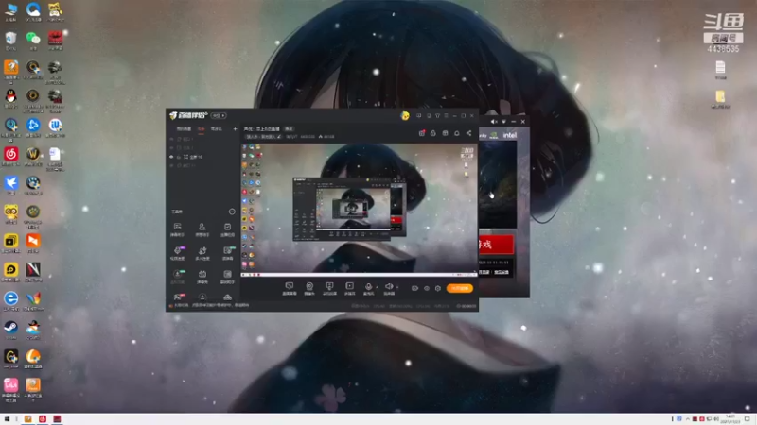Switch to the third scene tab
The height and width of the screenshot is (425, 757).
tap(217, 129)
